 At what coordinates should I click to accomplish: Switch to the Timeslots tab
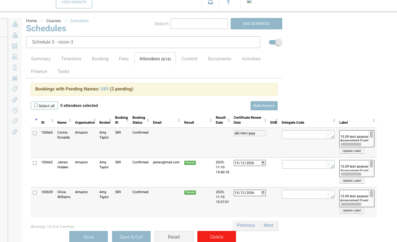tap(71, 58)
